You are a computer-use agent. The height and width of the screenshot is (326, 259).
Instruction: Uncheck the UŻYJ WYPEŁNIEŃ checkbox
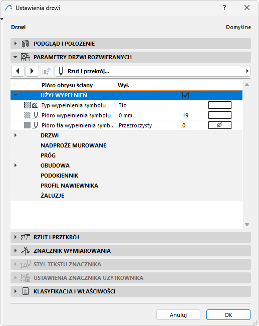(185, 95)
